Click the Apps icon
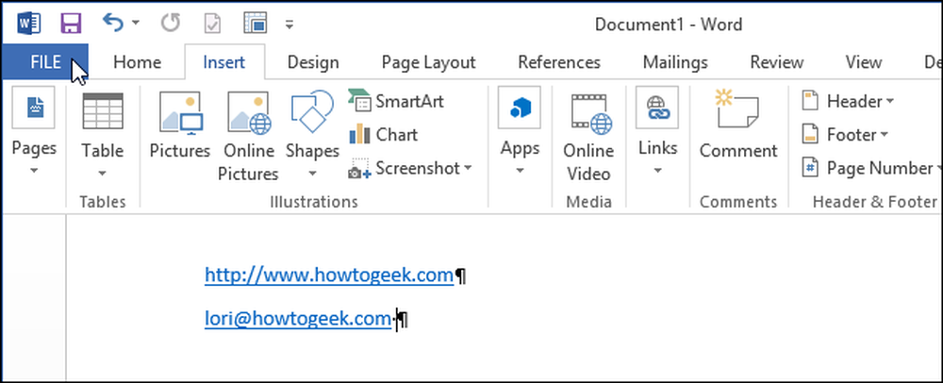The width and height of the screenshot is (943, 383). pyautogui.click(x=519, y=108)
